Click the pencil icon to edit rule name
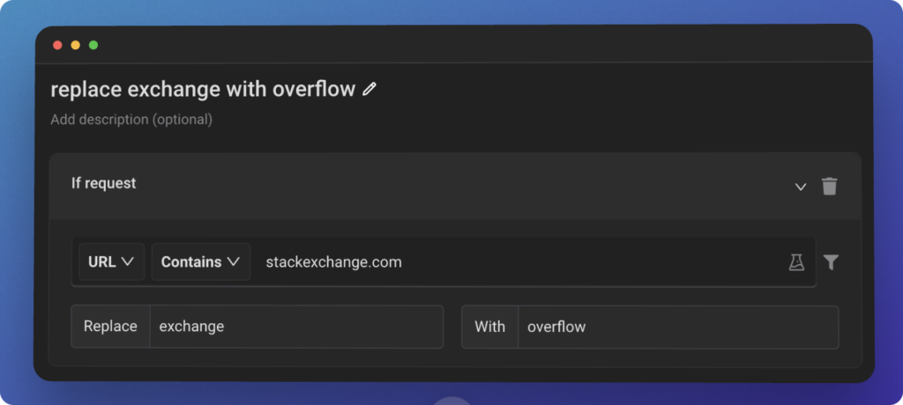 coord(369,89)
